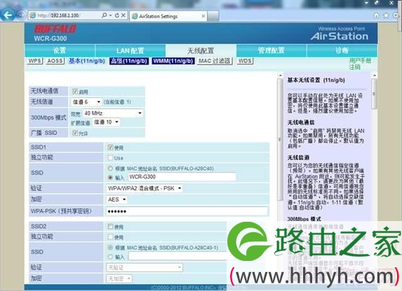Screen dimensions: 402x291
Task: Toggle the SSID1 使用 checkbox
Action: [x=110, y=148]
